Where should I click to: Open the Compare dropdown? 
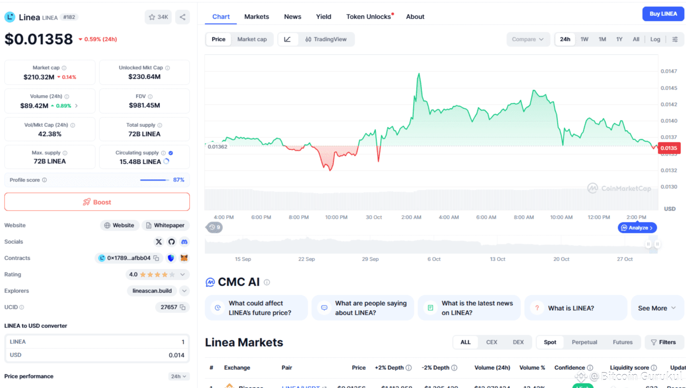tap(527, 40)
